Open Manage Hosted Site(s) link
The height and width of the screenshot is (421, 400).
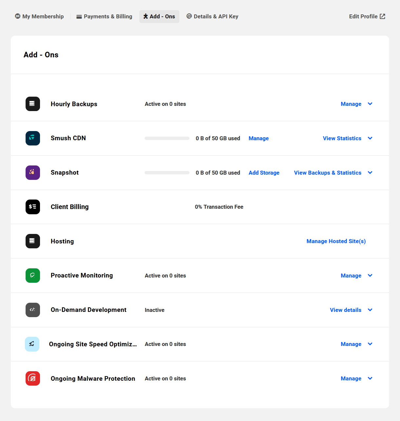click(336, 241)
